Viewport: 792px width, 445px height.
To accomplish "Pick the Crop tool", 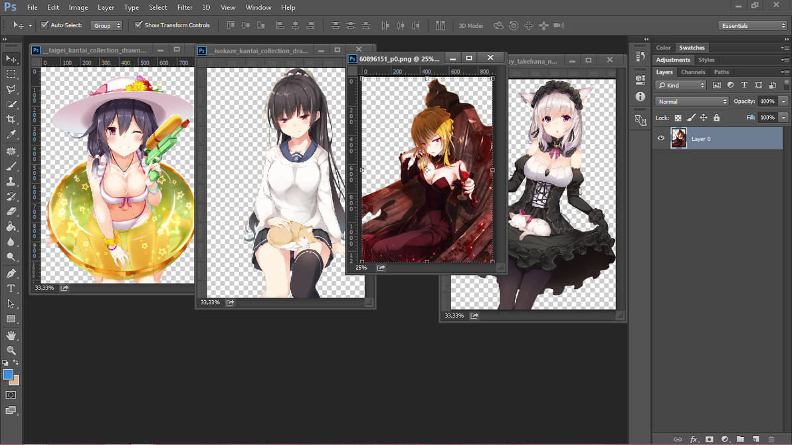I will point(11,120).
